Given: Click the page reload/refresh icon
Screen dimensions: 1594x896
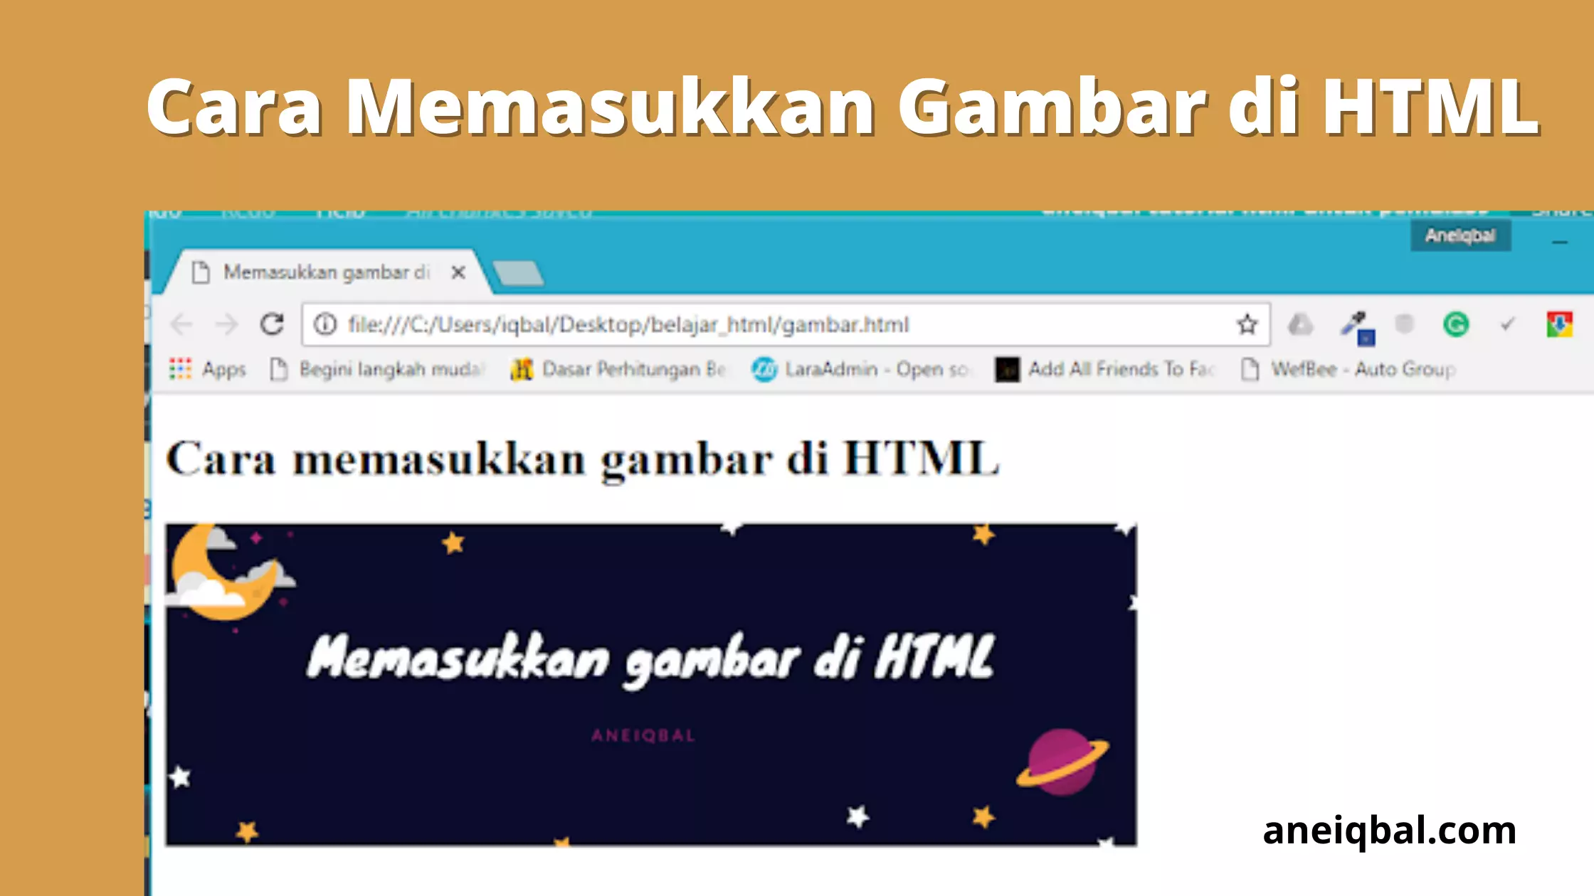Looking at the screenshot, I should coord(272,325).
